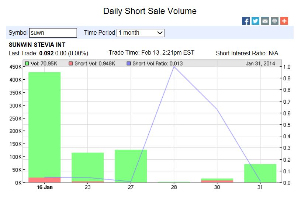This screenshot has height=197, width=301.
Task: Click the Symbol input field
Action: pyautogui.click(x=53, y=33)
